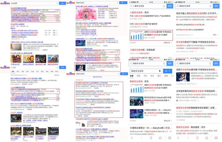Viewport: 222px width, 142px height.
Task: Tap the 安全座椅底线不可触碰 result title
Action: click(196, 42)
